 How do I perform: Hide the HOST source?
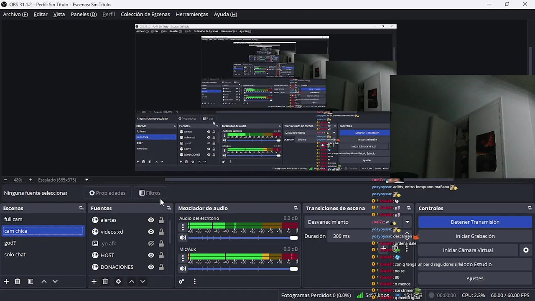pyautogui.click(x=151, y=255)
